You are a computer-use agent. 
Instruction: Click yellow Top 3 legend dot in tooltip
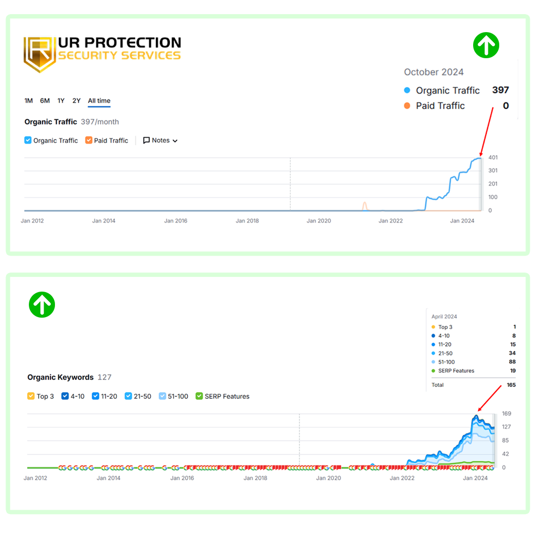(x=433, y=327)
